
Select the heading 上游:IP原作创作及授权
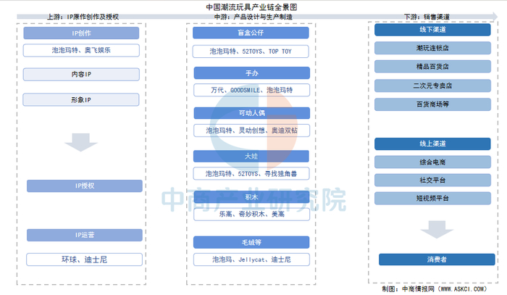point(83,17)
